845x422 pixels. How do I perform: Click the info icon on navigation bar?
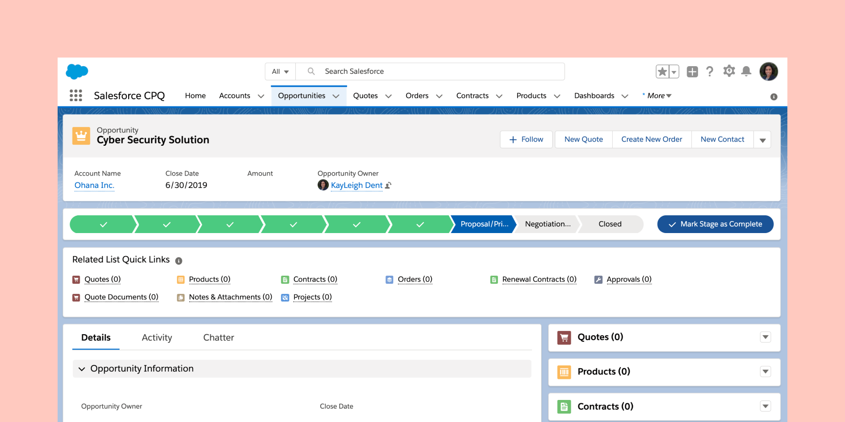click(774, 97)
